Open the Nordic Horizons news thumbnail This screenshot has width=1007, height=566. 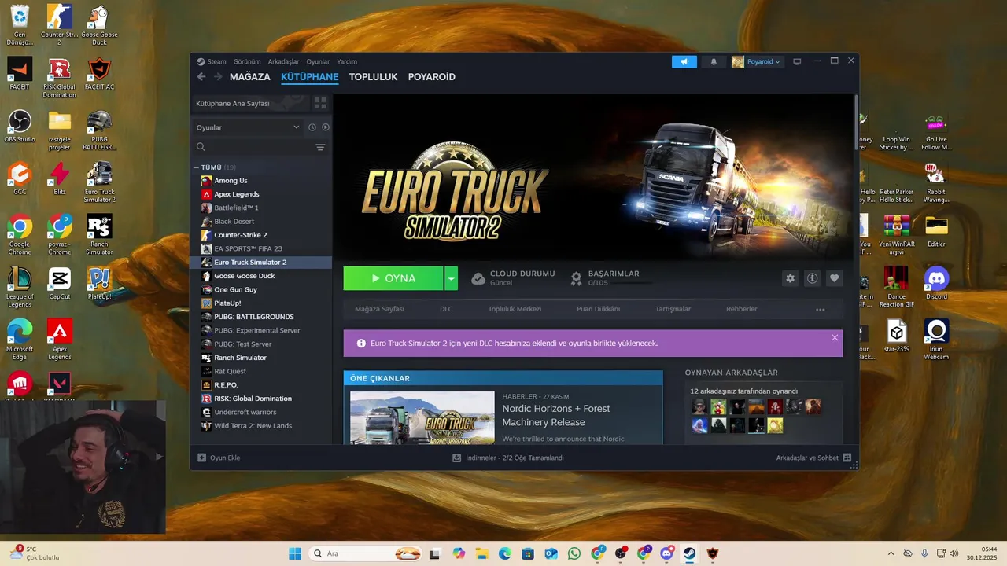point(422,417)
